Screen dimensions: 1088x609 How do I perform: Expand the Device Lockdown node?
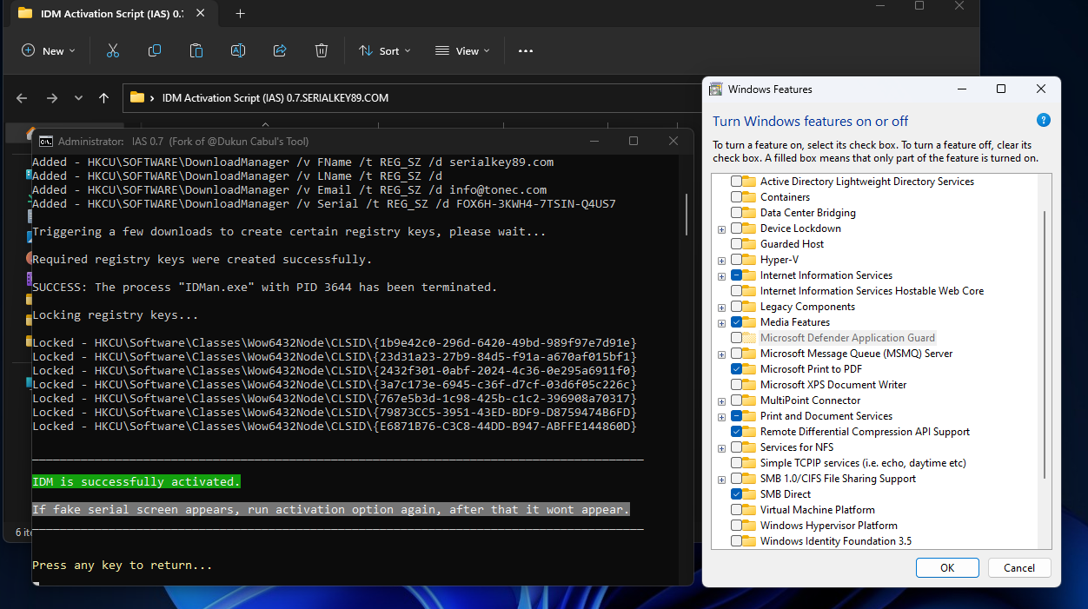[721, 228]
